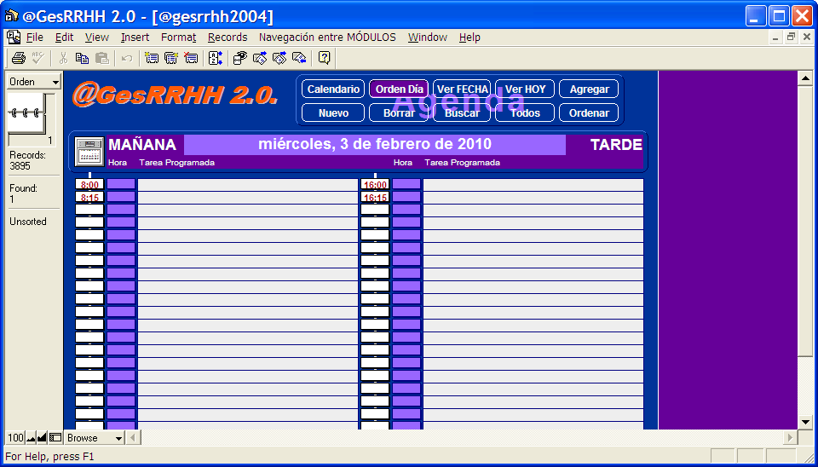Click the Ordenar button
Viewport: 818px width, 467px height.
589,113
